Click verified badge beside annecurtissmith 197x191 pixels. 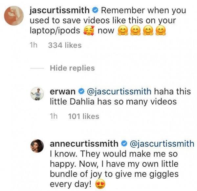(x=124, y=144)
